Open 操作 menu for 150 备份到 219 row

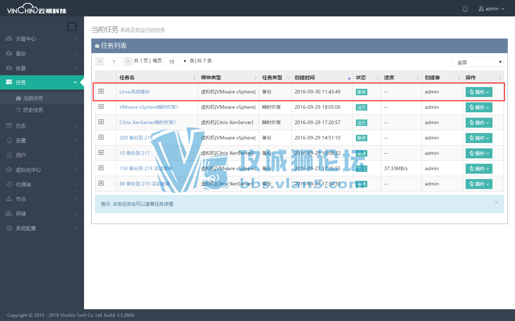[x=479, y=169]
